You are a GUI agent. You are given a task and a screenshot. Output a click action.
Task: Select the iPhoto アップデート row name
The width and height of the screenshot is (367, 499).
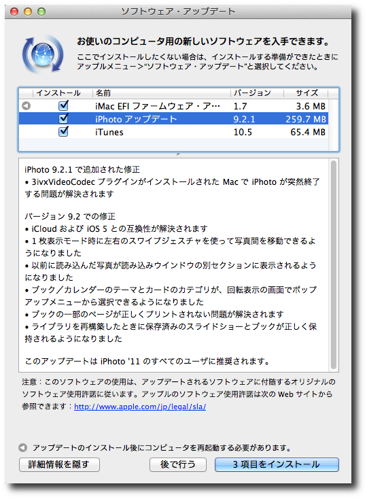[136, 119]
